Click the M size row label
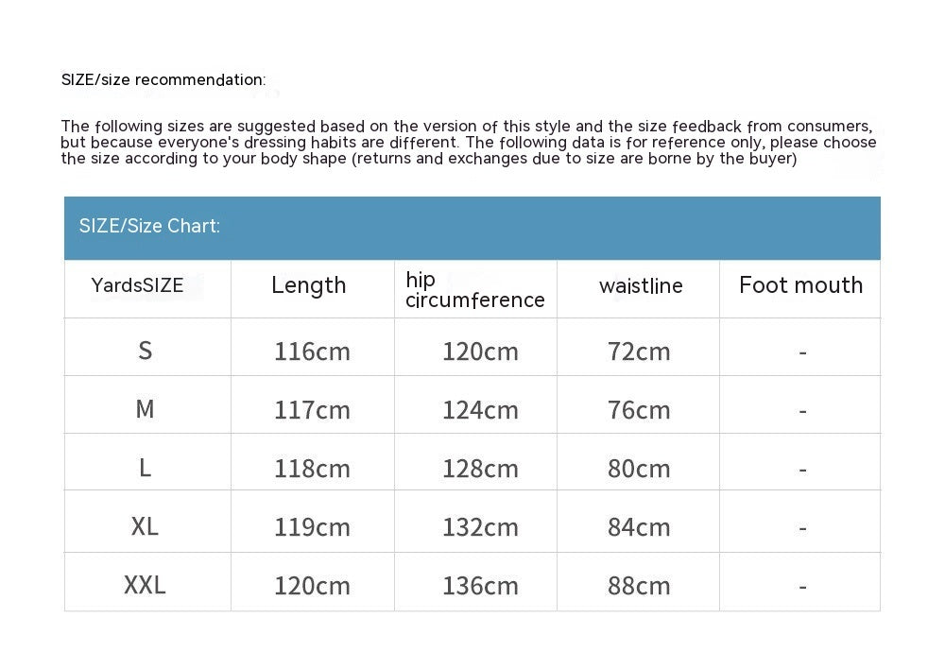Viewport: 945px width, 669px height. 145,409
